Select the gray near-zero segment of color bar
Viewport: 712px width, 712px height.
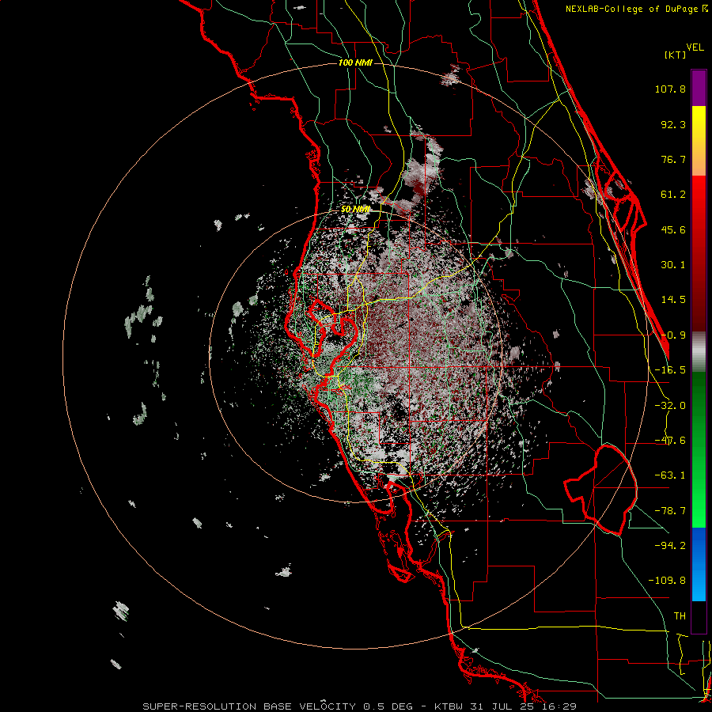coord(699,352)
